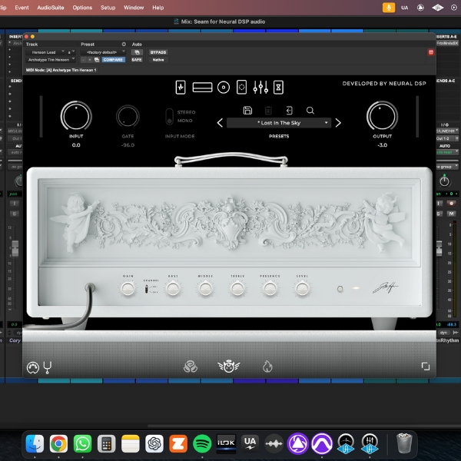
Task: Click the red target icon in plugin header
Action: (431, 52)
